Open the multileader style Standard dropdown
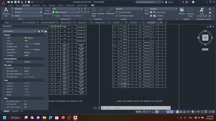216x121 pixels. 129,9
